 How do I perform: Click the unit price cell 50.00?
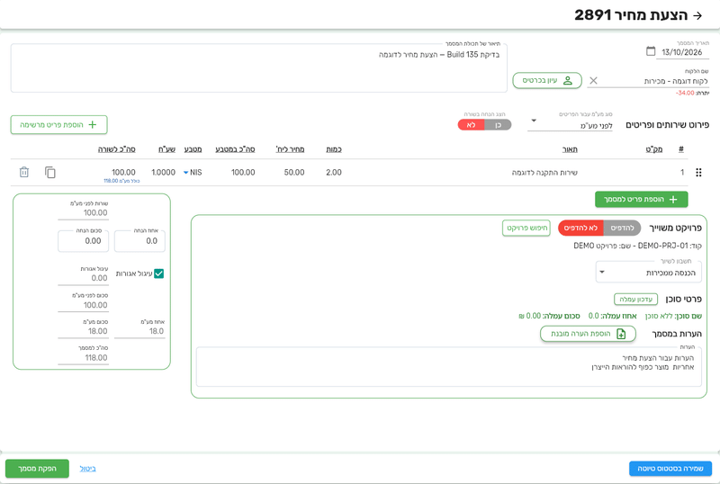pyautogui.click(x=294, y=173)
